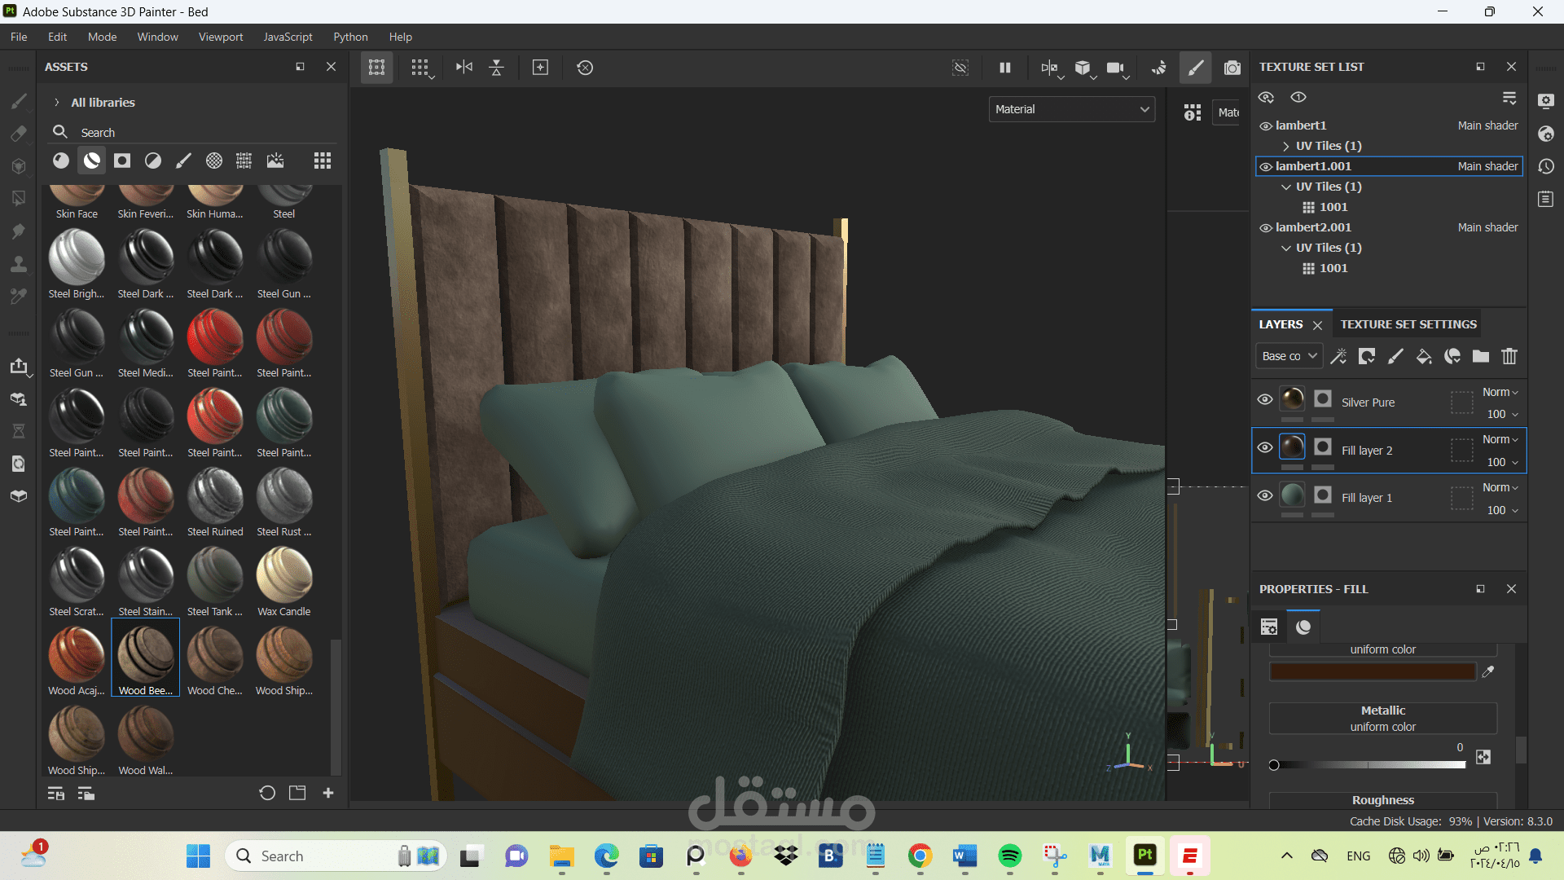Toggle visibility of Fill layer 1
Screen dimensions: 1564x880
click(1265, 495)
